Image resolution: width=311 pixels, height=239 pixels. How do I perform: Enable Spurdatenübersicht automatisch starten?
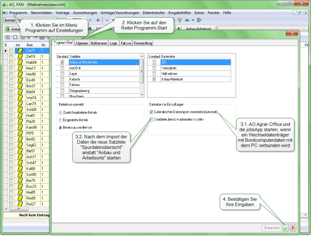pos(151,119)
